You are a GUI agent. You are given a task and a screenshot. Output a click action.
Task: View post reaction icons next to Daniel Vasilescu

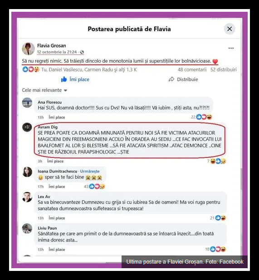pyautogui.click(x=31, y=69)
